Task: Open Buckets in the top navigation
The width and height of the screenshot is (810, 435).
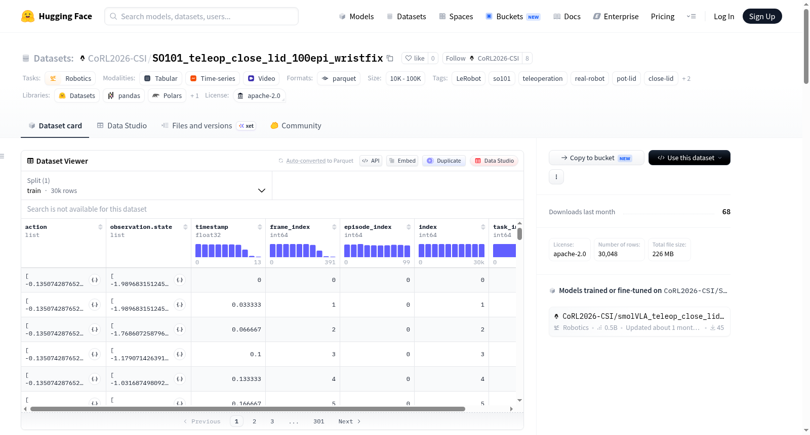Action: pos(513,17)
